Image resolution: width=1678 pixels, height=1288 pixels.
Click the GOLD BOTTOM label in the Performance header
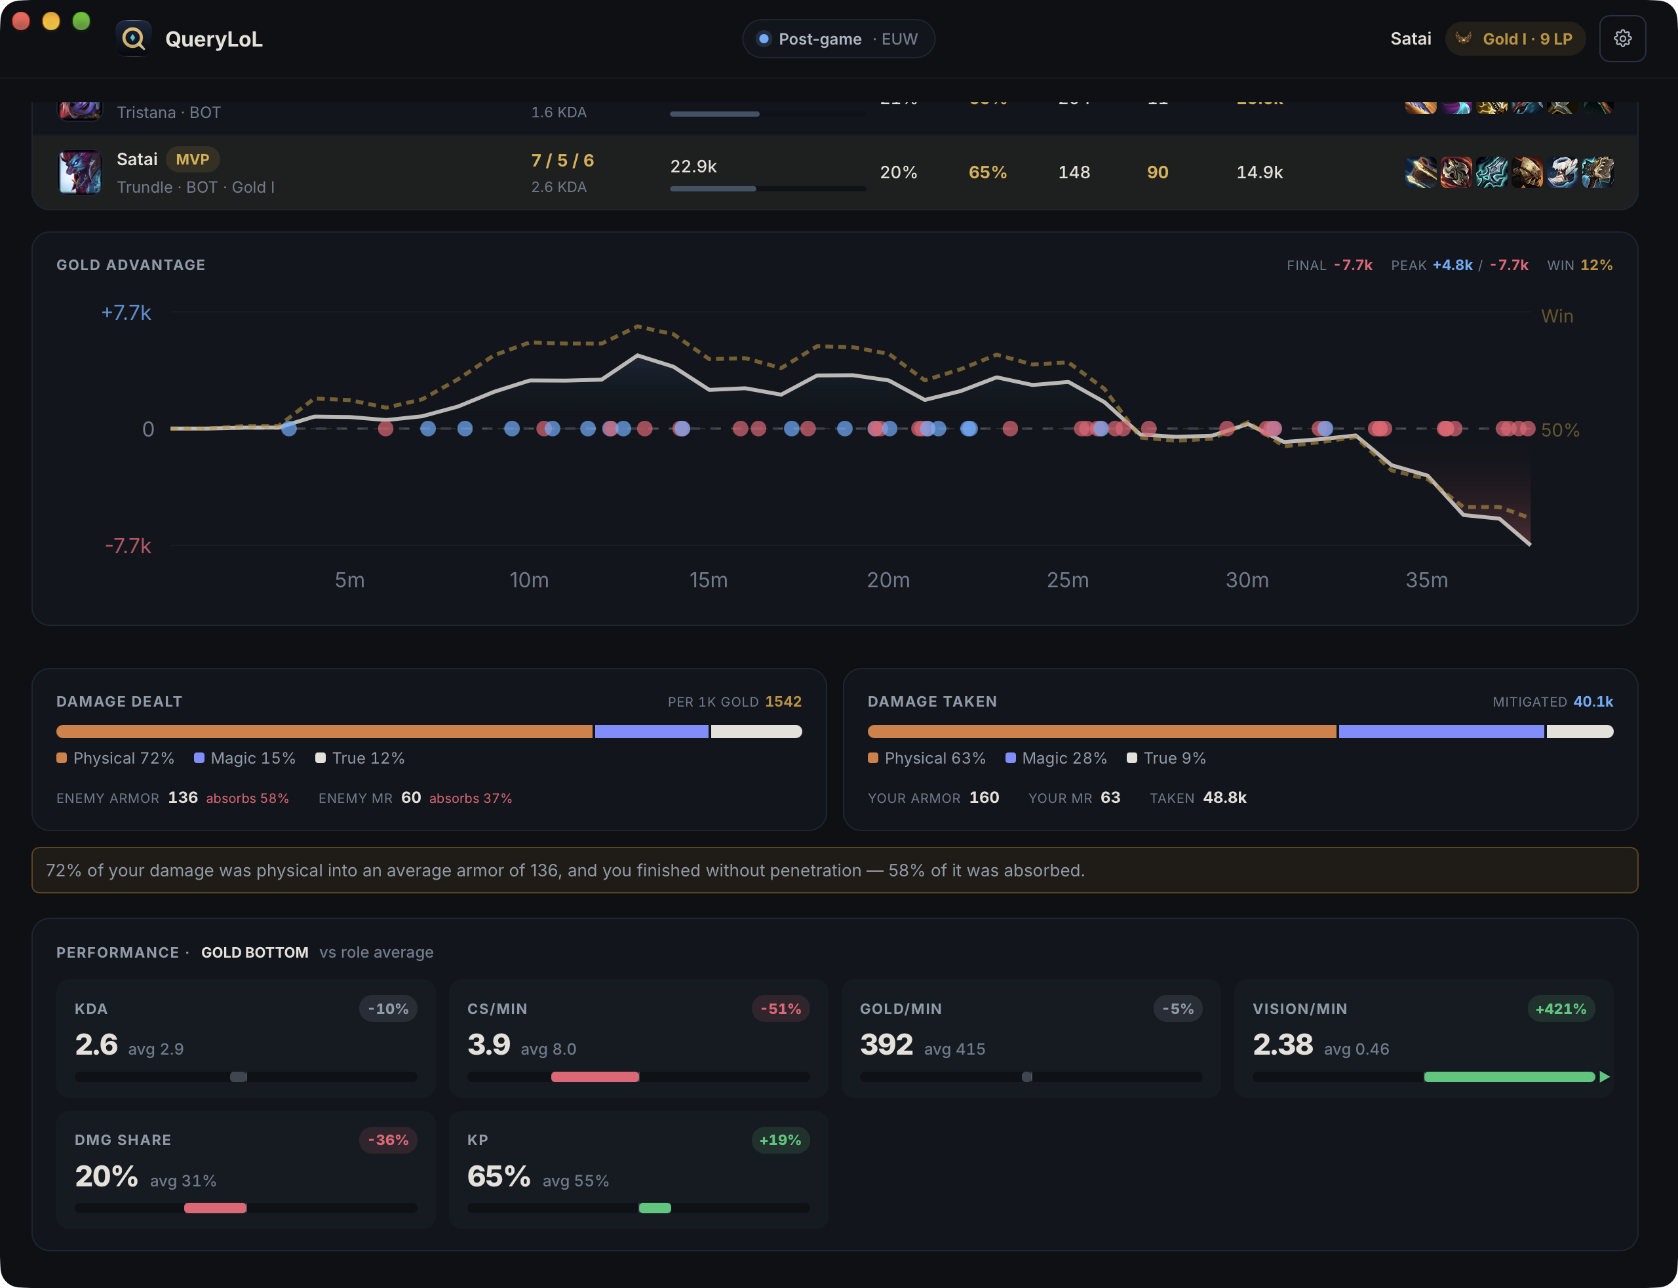[x=254, y=952]
